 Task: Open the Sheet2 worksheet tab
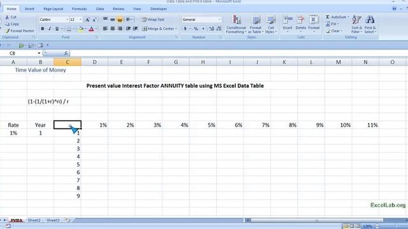pyautogui.click(x=34, y=220)
